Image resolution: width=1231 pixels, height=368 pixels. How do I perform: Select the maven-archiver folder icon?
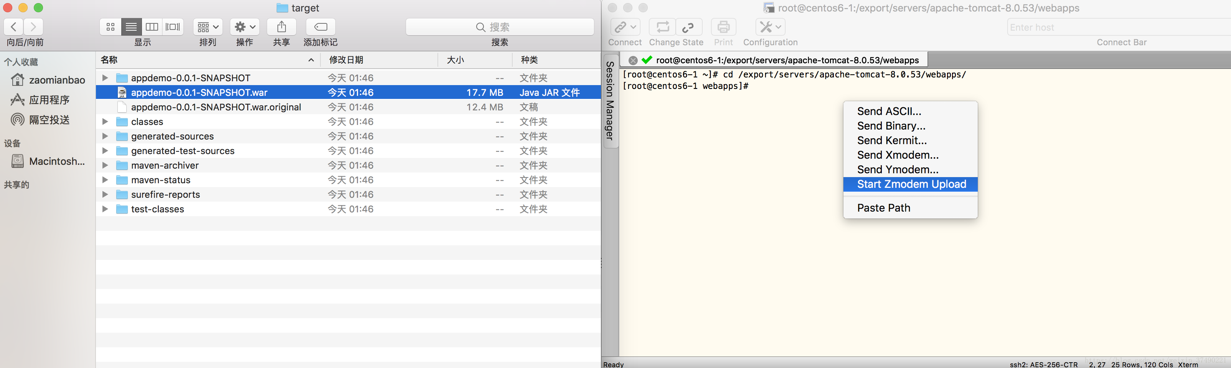coord(122,165)
